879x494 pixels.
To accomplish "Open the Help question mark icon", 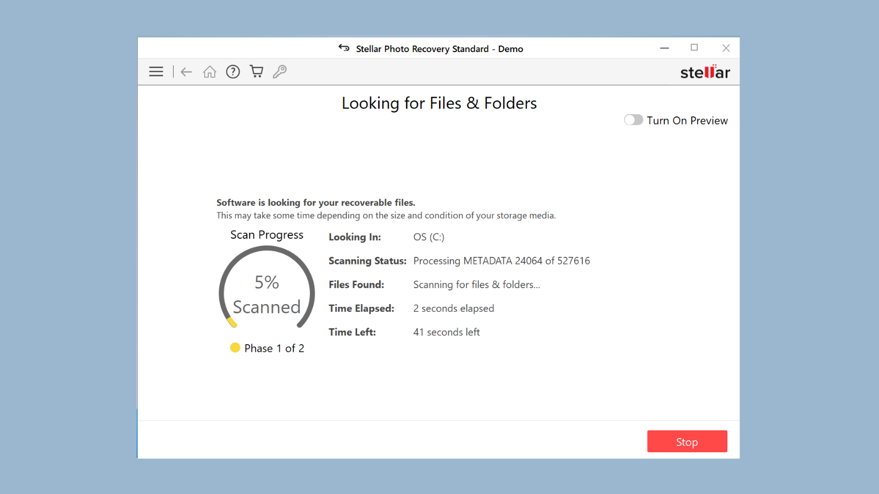I will (233, 72).
